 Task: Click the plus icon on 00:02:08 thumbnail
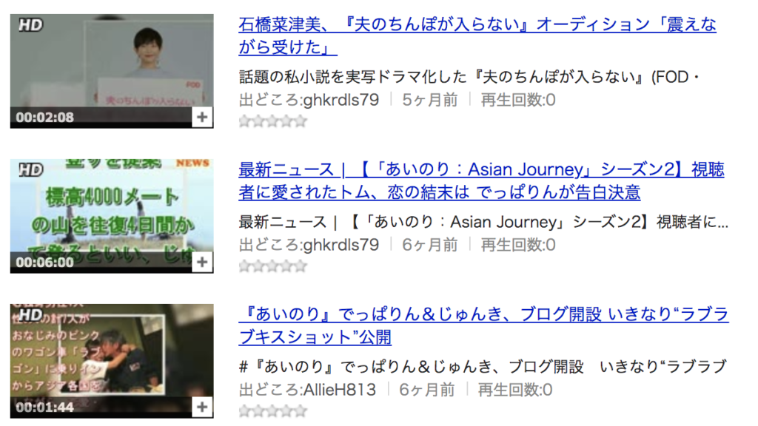click(x=202, y=118)
